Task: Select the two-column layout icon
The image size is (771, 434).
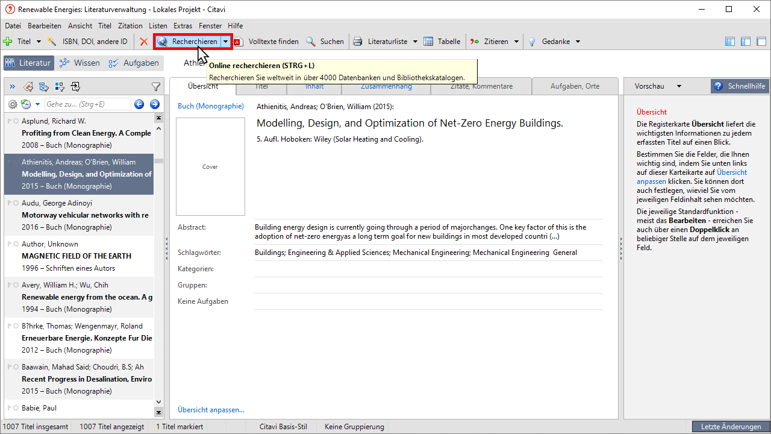Action: 746,42
